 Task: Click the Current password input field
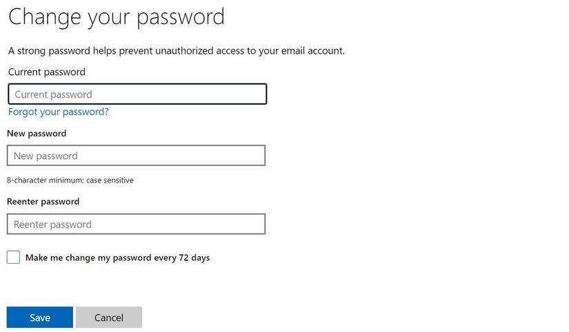pyautogui.click(x=137, y=94)
